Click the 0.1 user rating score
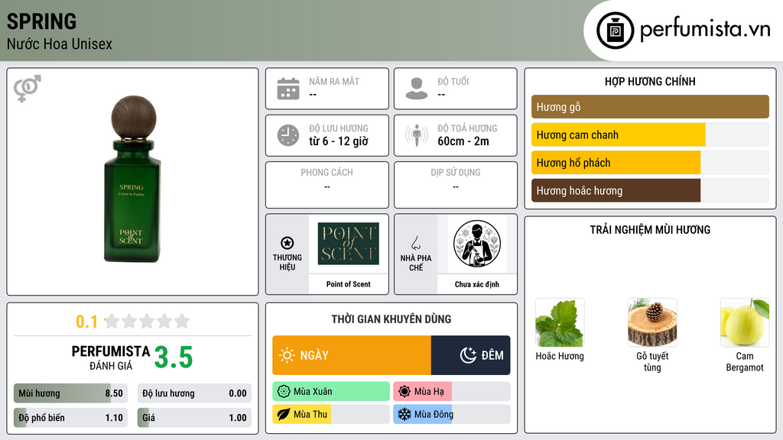Screen dimensions: 783x440 [x=86, y=322]
